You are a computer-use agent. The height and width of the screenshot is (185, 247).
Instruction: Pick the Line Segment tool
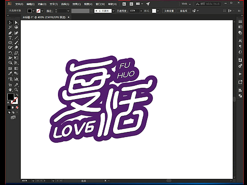tap(16, 38)
